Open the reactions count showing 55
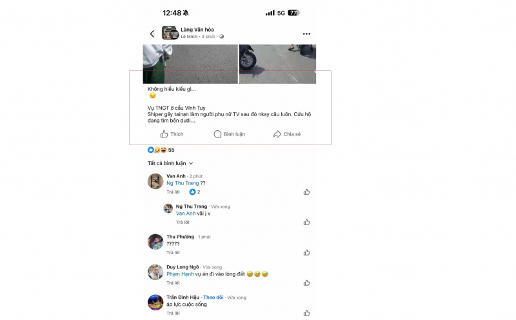 pyautogui.click(x=161, y=150)
